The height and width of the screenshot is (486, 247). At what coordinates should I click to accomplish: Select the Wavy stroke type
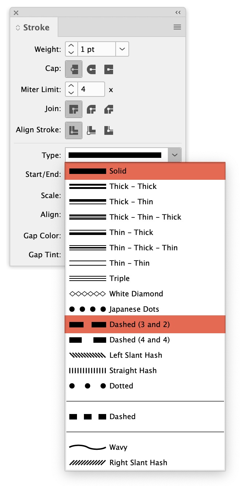tap(118, 447)
